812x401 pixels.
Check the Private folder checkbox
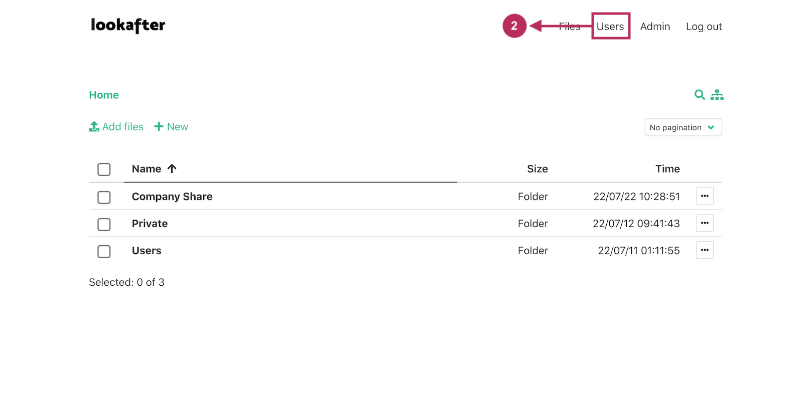click(104, 224)
